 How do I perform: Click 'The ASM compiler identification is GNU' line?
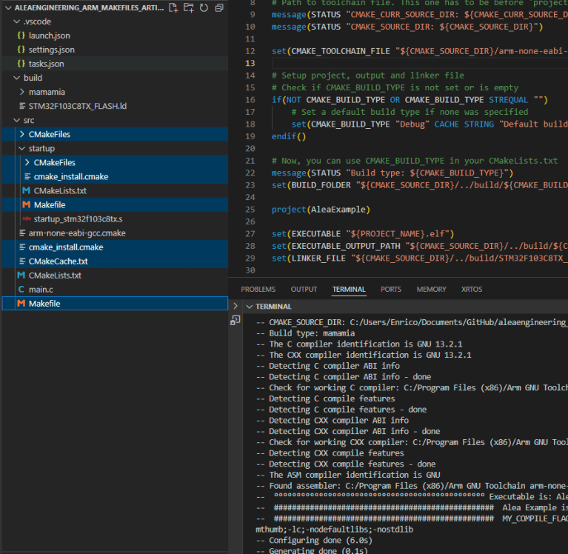coord(348,475)
